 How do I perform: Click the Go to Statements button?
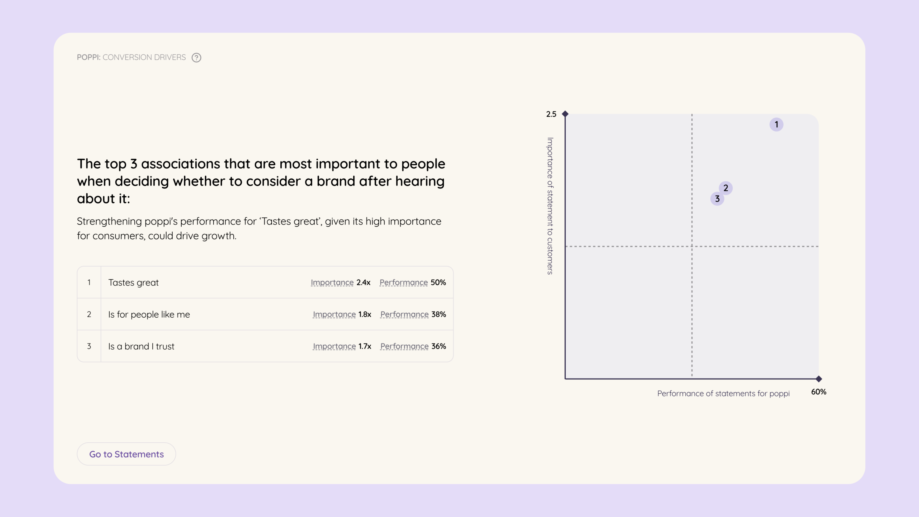tap(126, 454)
